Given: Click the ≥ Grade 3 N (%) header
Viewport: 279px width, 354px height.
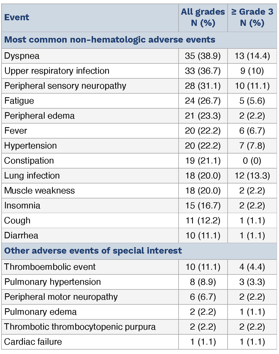Looking at the screenshot, I should [252, 17].
